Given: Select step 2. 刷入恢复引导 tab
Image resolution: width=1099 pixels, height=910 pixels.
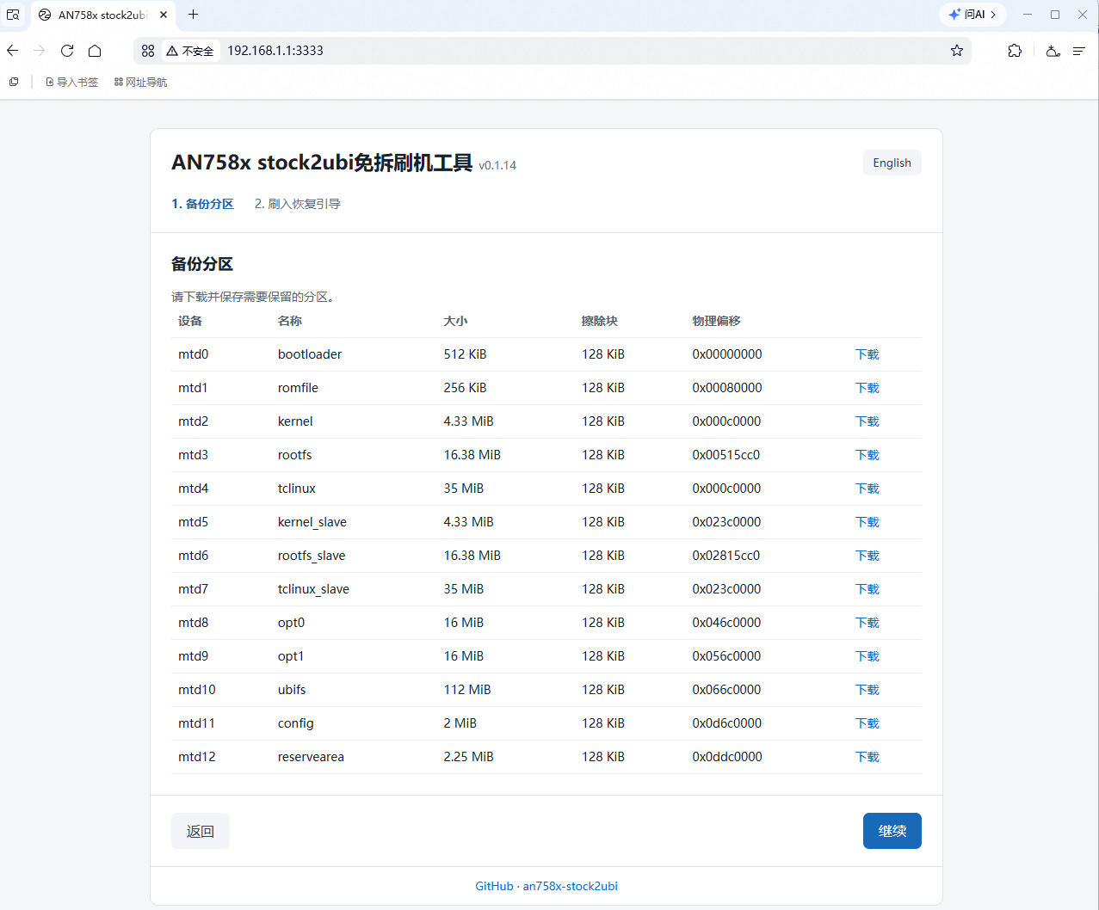Looking at the screenshot, I should pyautogui.click(x=298, y=204).
